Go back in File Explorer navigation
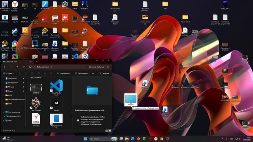 point(5,67)
